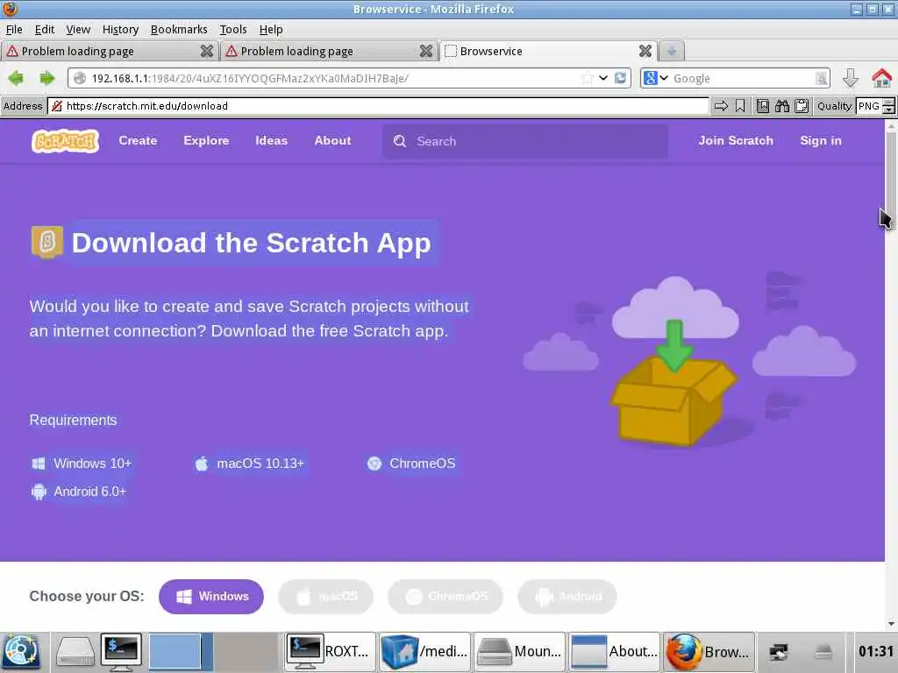Screen dimensions: 898x673
Task: Open URL history dropdown arrow
Action: coord(603,78)
